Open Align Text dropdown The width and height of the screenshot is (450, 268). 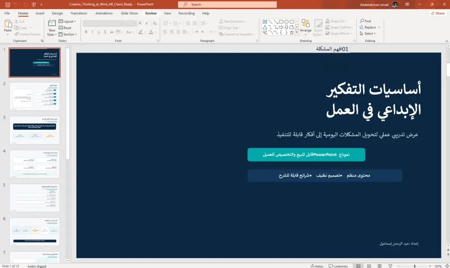point(229,28)
